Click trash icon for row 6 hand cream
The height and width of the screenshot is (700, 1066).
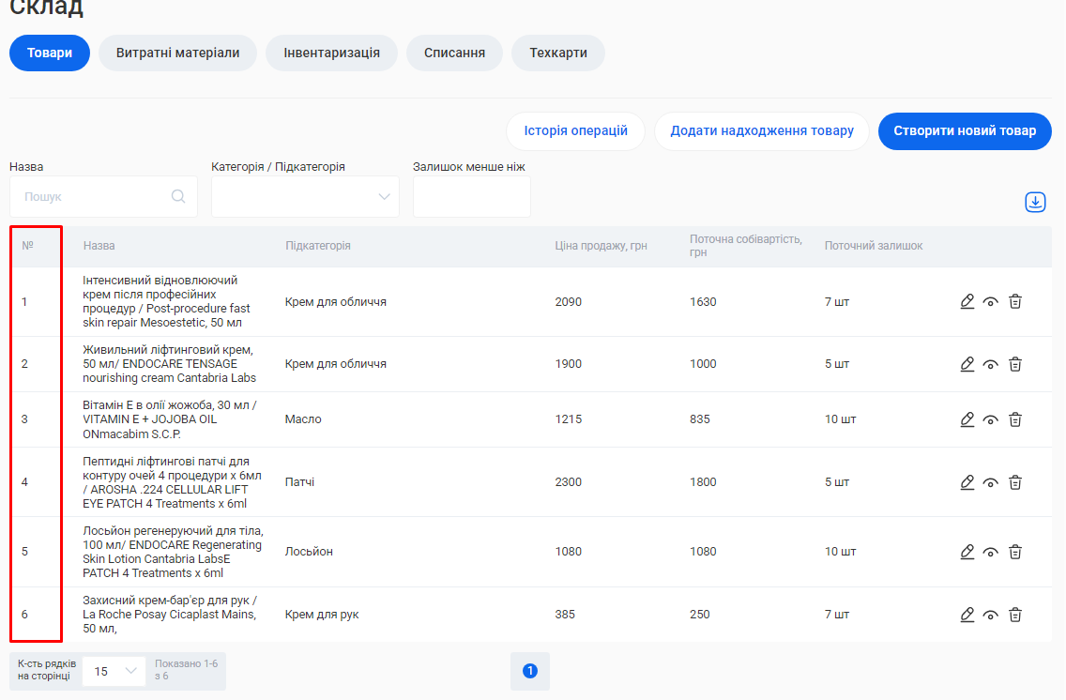tap(1014, 615)
